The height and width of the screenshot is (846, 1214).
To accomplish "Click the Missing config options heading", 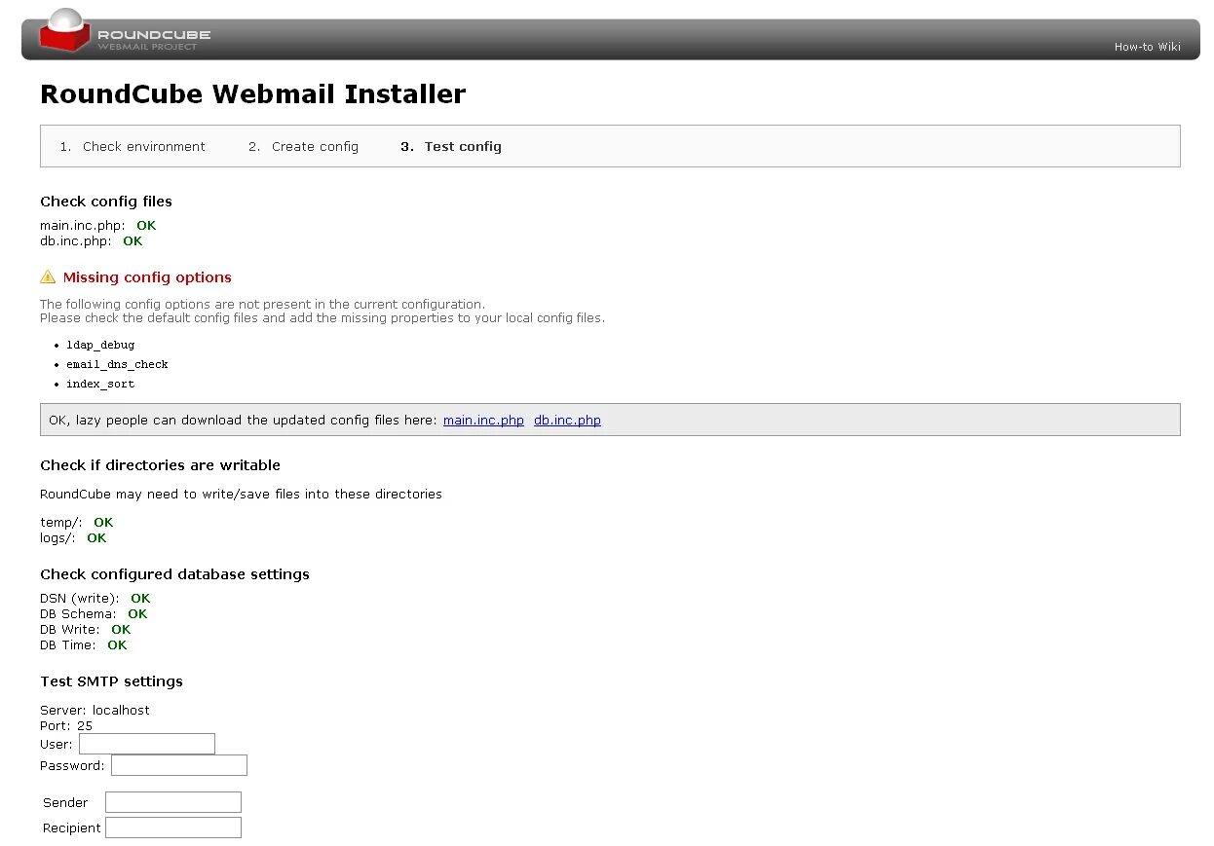I will (147, 277).
